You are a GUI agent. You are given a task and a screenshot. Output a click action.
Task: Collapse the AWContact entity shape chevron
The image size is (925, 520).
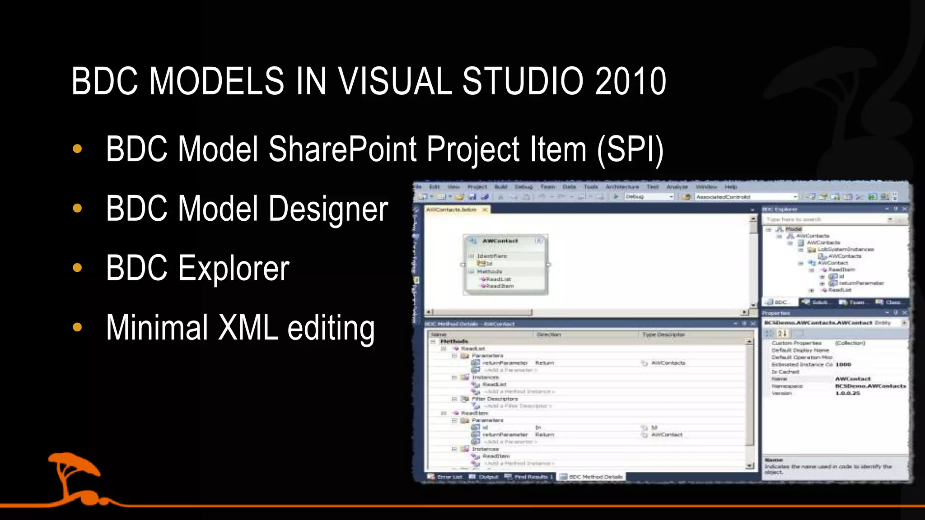tap(538, 241)
